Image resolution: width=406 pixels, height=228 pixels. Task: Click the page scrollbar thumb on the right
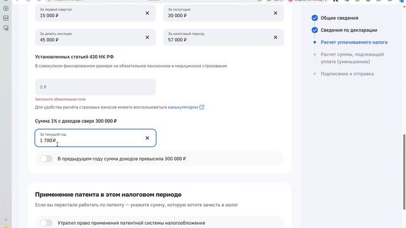click(404, 172)
